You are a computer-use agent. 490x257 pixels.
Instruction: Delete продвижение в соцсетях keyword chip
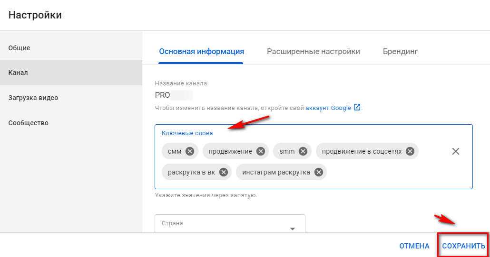[410, 151]
